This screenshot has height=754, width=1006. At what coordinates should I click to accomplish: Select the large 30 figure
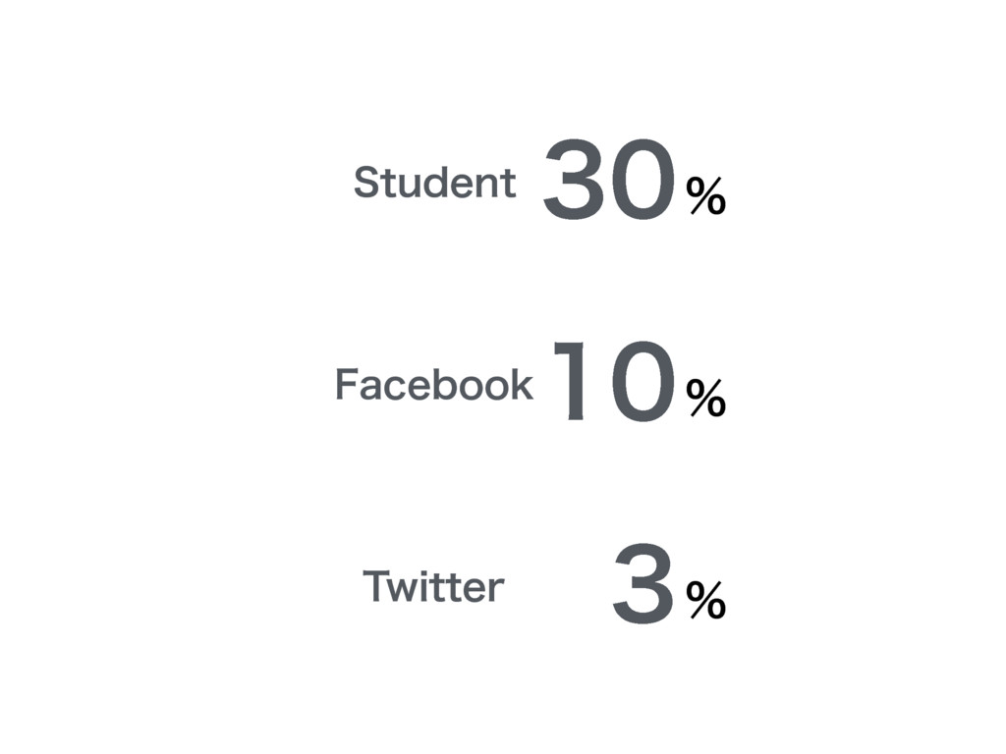click(609, 179)
